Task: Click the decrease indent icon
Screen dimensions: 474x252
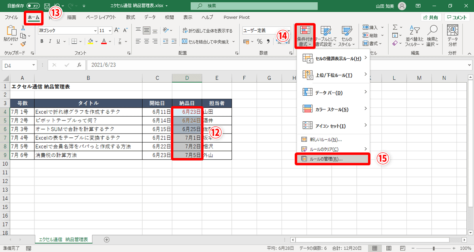Action: click(165, 41)
